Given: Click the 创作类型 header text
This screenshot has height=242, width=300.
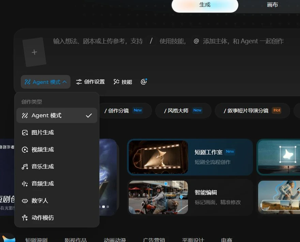Looking at the screenshot, I should click(32, 102).
